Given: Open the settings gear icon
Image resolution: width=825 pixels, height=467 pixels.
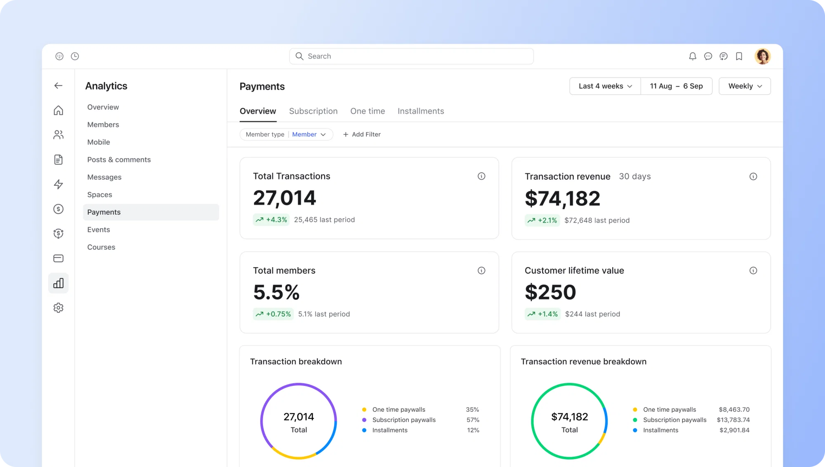Looking at the screenshot, I should 58,308.
